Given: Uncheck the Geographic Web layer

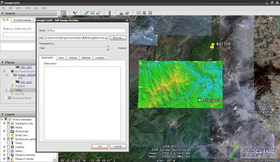Looking at the screenshot, I should coord(8,123).
